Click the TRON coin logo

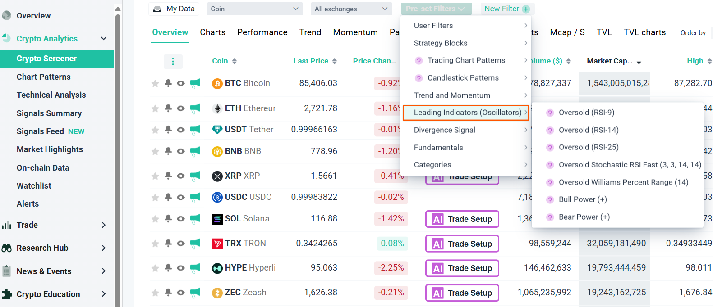pos(217,244)
